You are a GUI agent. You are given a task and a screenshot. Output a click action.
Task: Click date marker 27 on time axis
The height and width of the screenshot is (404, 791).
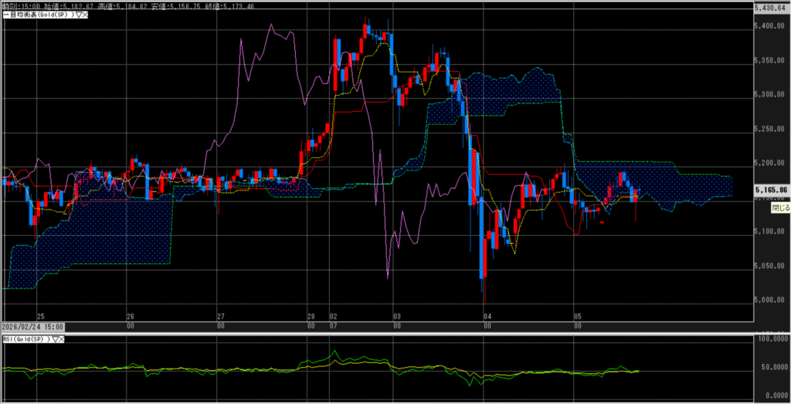coord(220,316)
